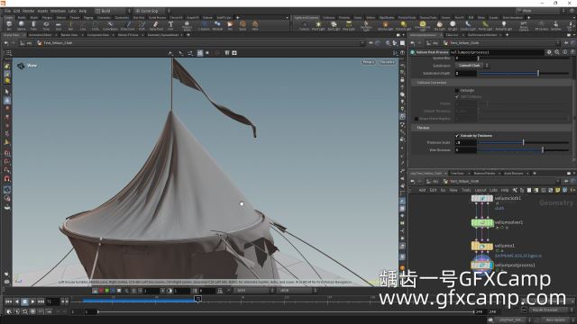Click the Subdivision Depth slider

coord(523,74)
